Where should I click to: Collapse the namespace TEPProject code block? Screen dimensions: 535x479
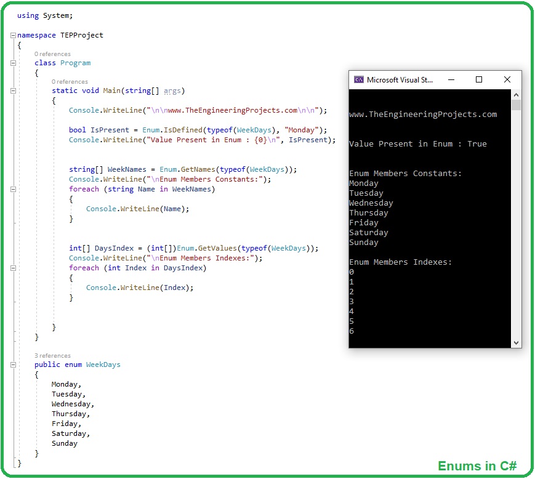(x=13, y=36)
